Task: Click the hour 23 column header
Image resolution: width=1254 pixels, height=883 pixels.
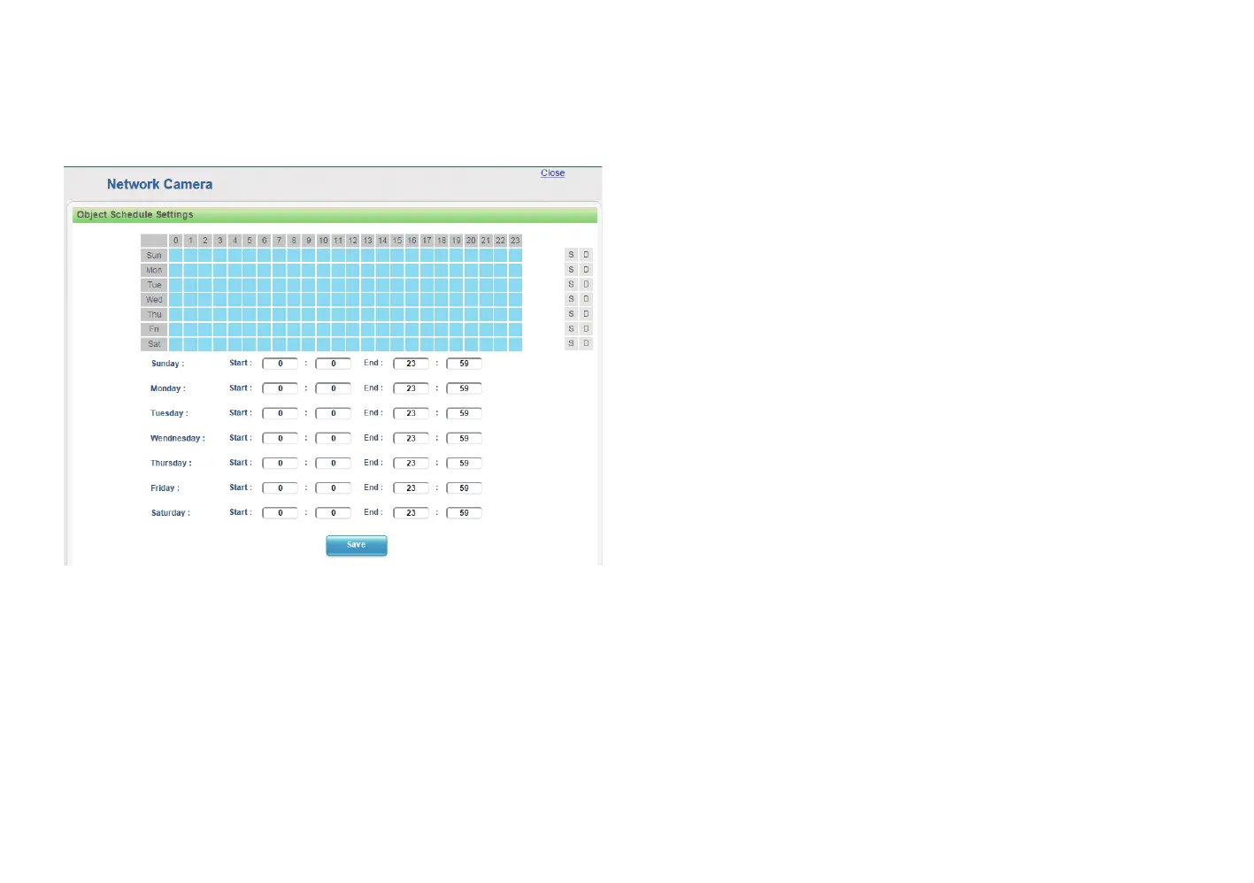Action: [515, 241]
